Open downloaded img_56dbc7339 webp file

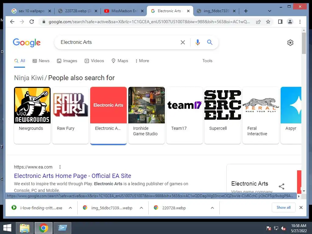point(108,208)
